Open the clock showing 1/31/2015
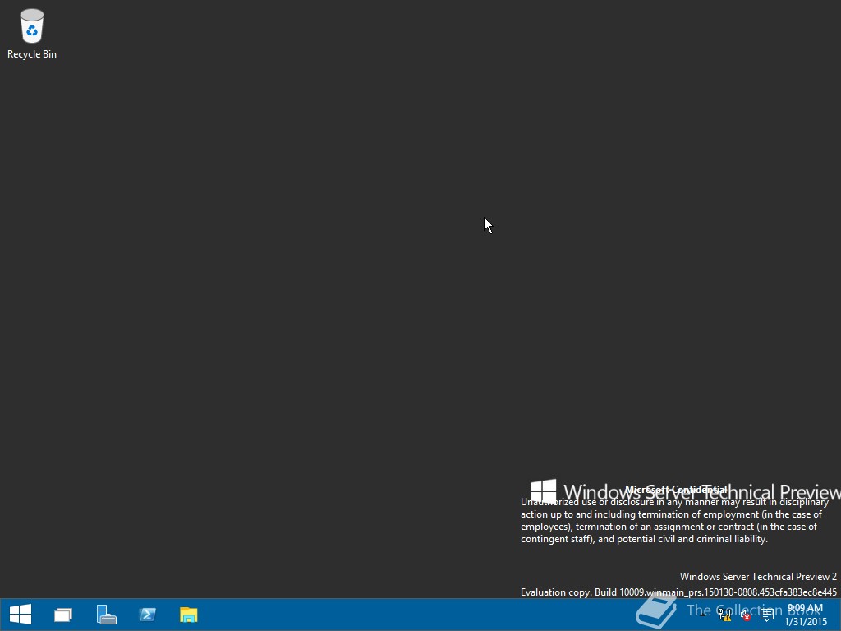841x631 pixels. tap(805, 615)
